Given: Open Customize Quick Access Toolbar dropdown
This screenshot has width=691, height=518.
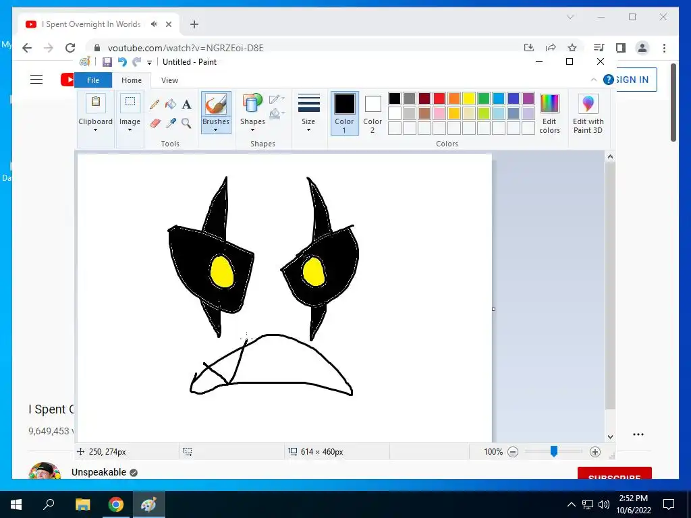Looking at the screenshot, I should [x=149, y=63].
